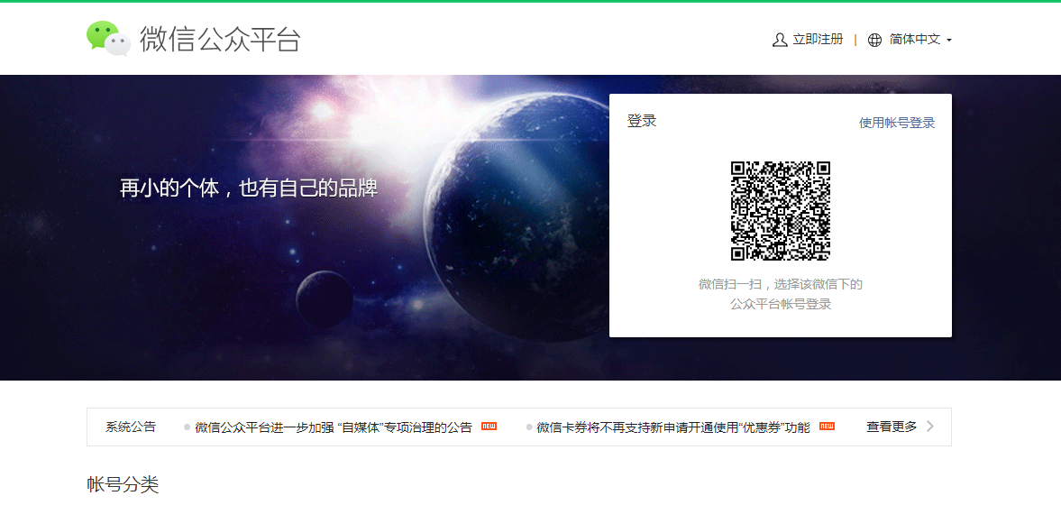The height and width of the screenshot is (505, 1061).
Task: Click NEW badge beside 优惠券 announcement
Action: coord(827,427)
